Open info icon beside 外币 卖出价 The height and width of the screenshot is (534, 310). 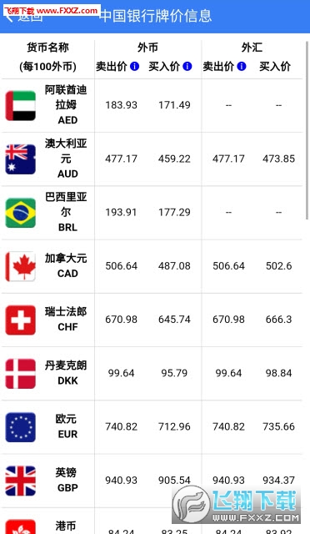(x=135, y=66)
